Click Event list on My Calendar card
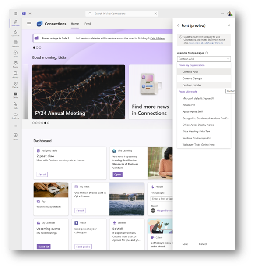The width and height of the screenshot is (253, 268). click(44, 247)
